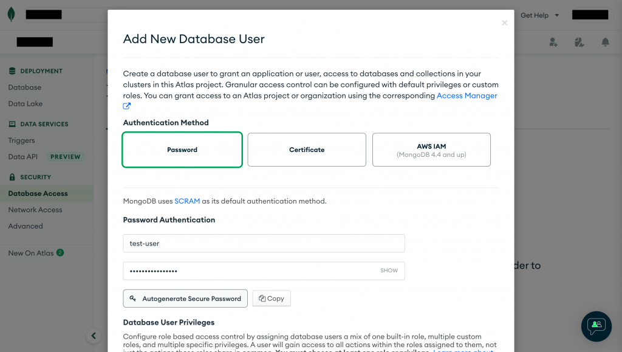Image resolution: width=622 pixels, height=352 pixels.
Task: Open New On Atlas
Action: [31, 253]
